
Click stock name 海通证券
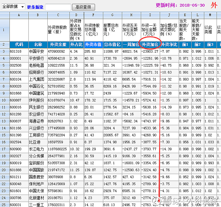coord(36,121)
